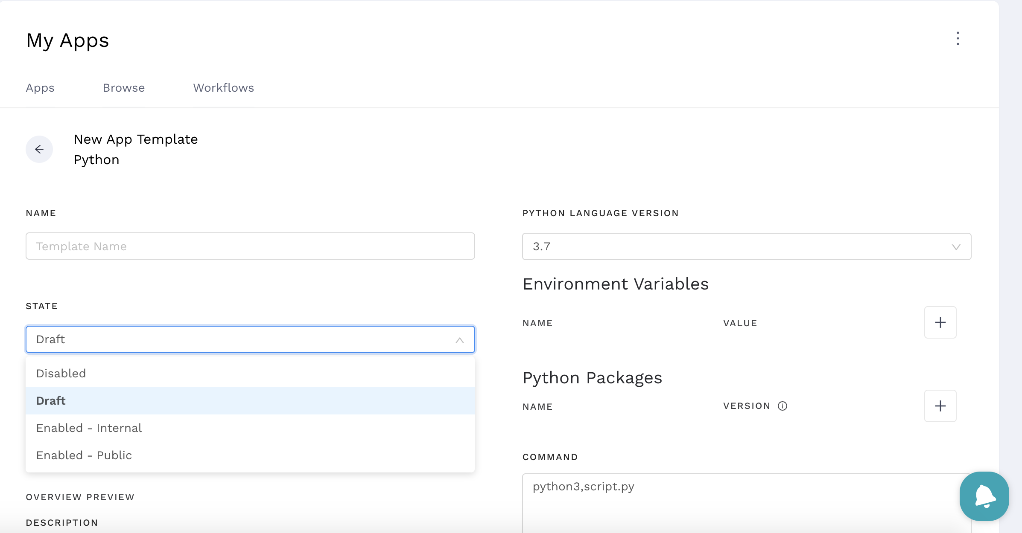Add a new environment variable row
Viewport: 1022px width, 533px height.
click(x=940, y=322)
